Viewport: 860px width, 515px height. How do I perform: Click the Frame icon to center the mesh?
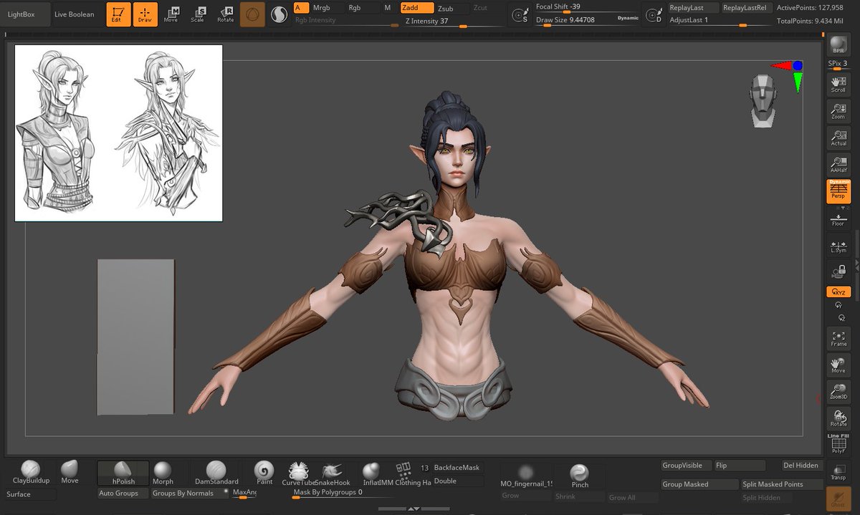point(838,338)
